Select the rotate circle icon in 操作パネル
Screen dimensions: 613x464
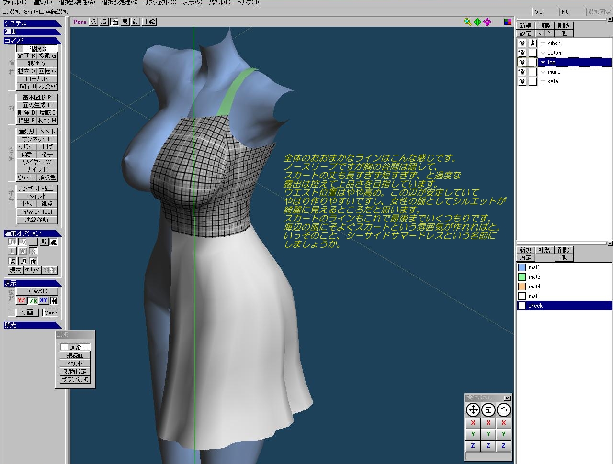click(x=503, y=410)
